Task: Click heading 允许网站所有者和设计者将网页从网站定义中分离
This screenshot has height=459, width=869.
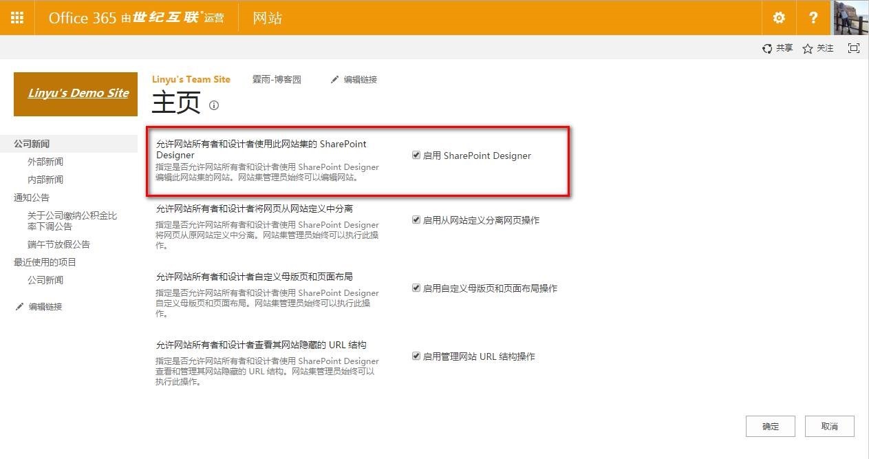Action: (x=255, y=208)
